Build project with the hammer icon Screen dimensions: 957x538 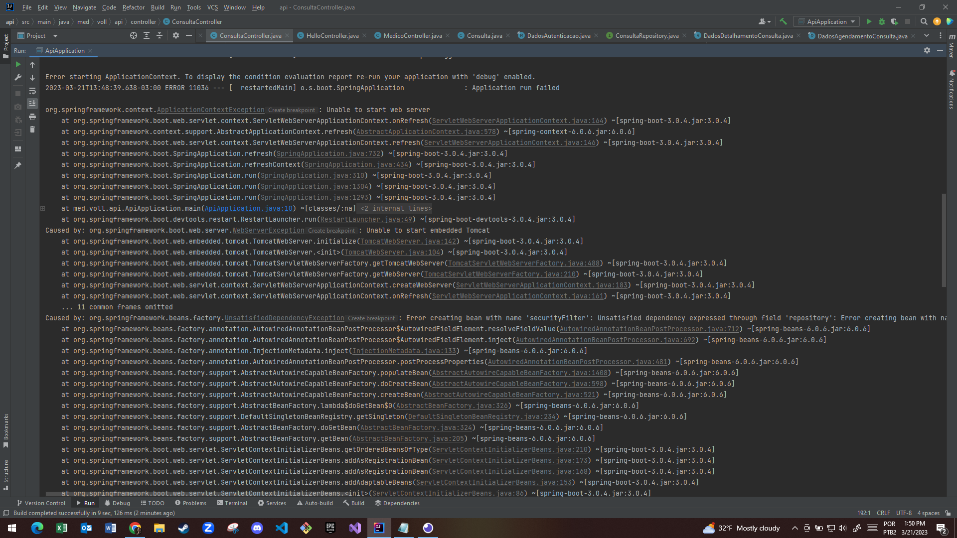click(783, 21)
